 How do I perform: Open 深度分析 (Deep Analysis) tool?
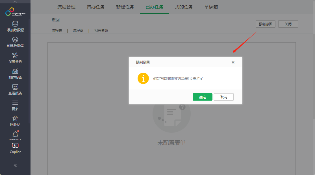coord(15,58)
